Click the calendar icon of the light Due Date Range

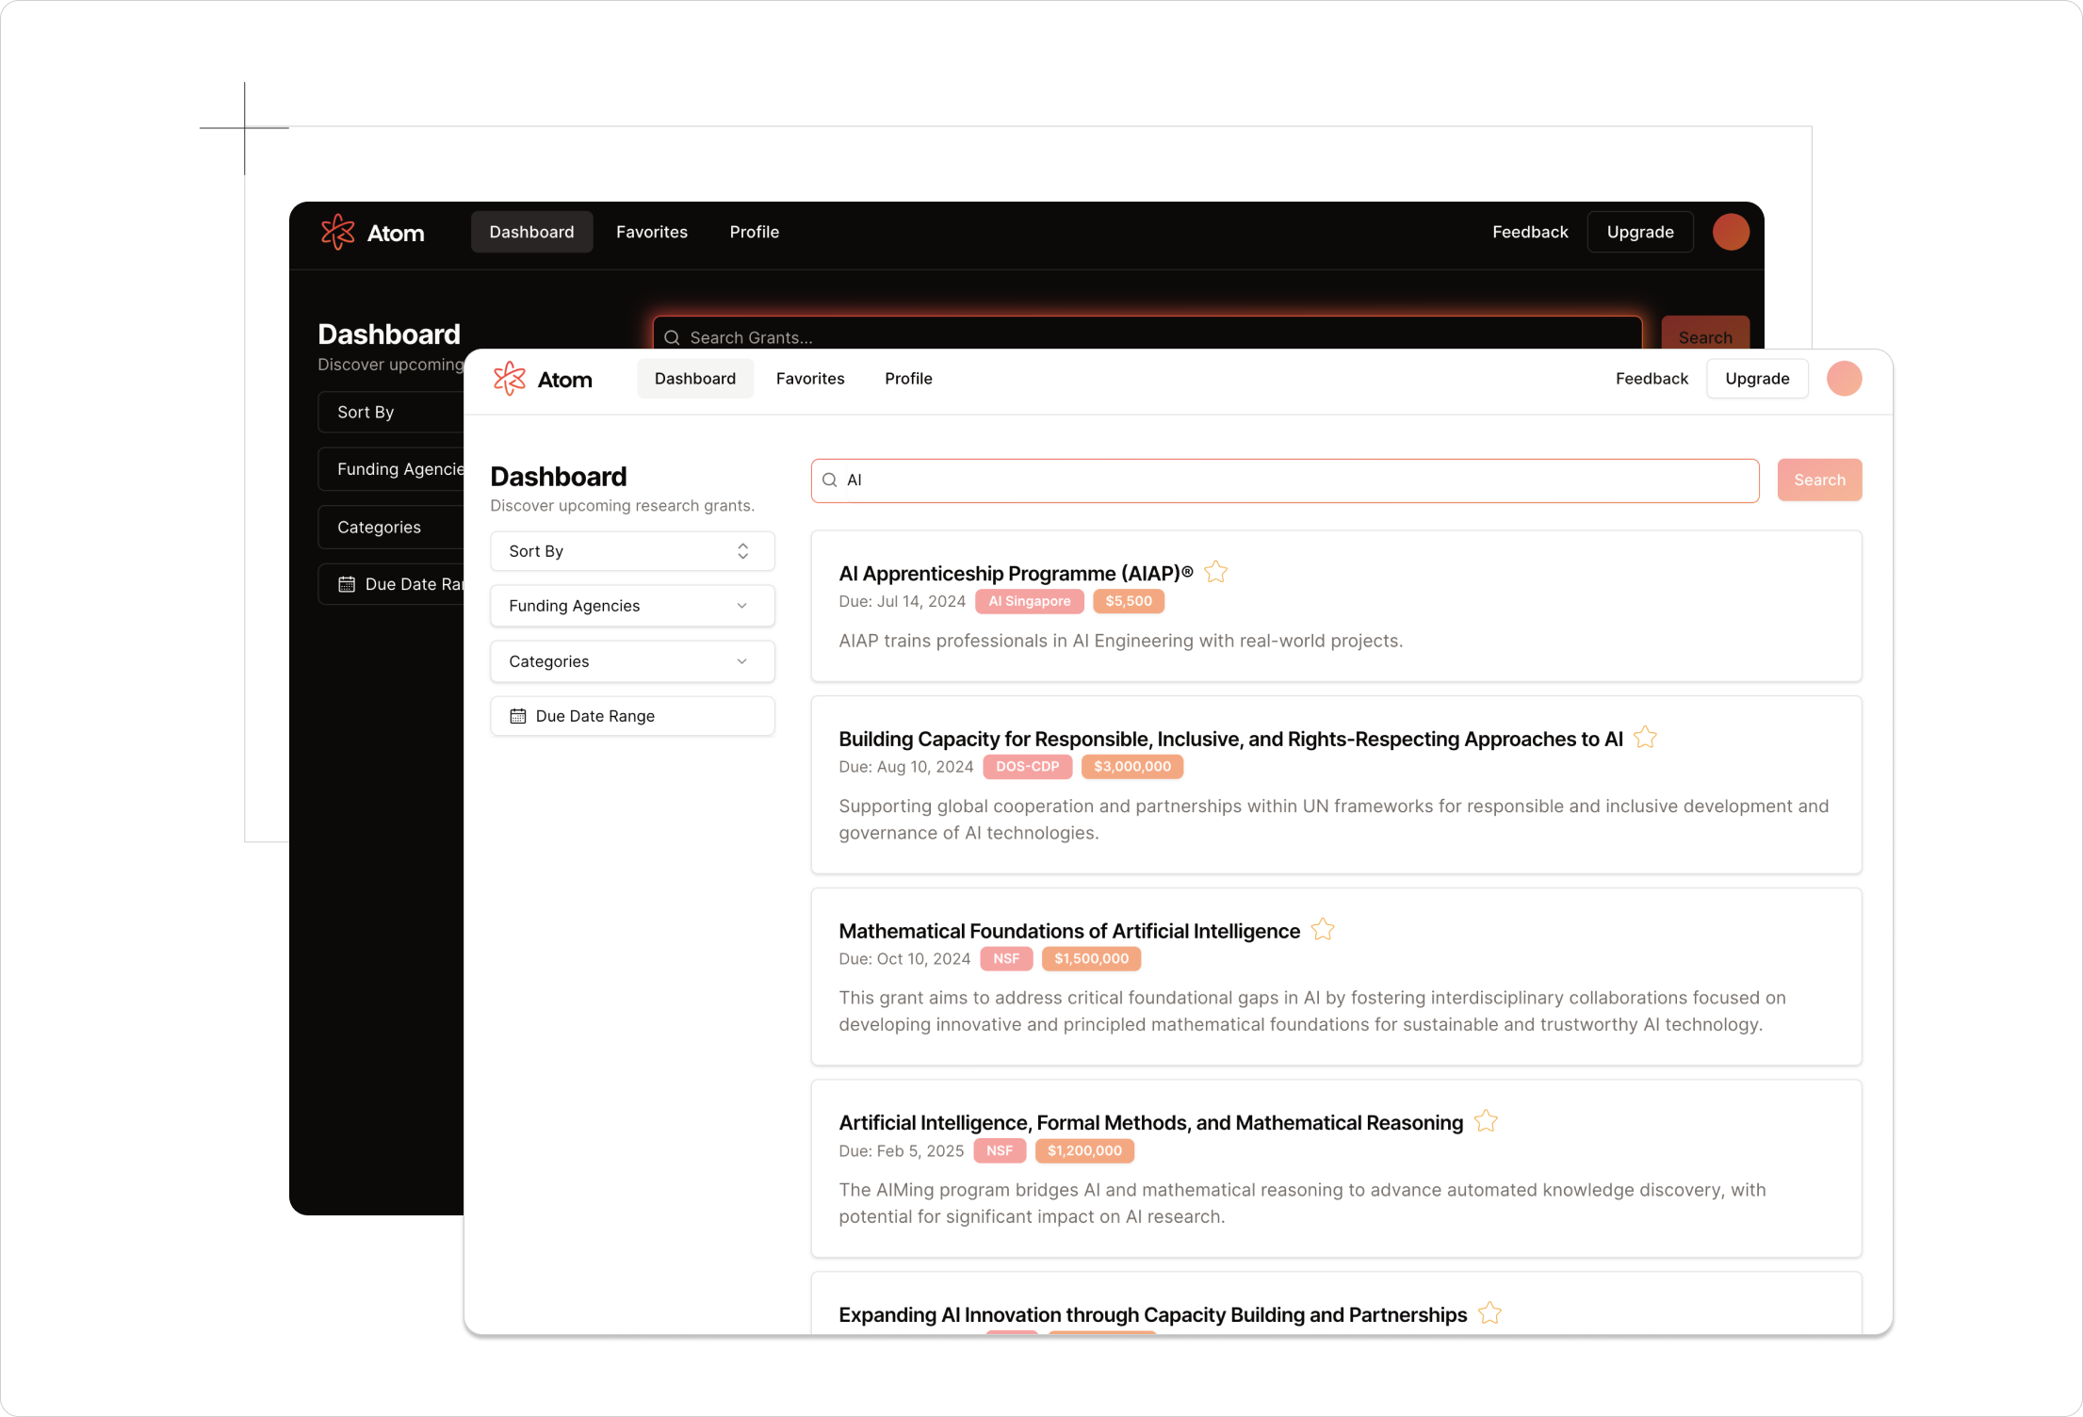517,716
